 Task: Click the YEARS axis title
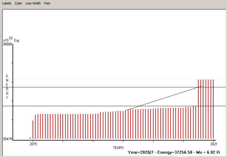click(x=118, y=148)
